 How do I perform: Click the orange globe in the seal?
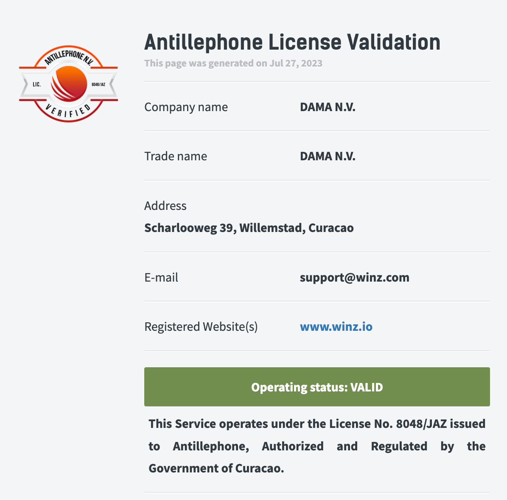pyautogui.click(x=69, y=84)
